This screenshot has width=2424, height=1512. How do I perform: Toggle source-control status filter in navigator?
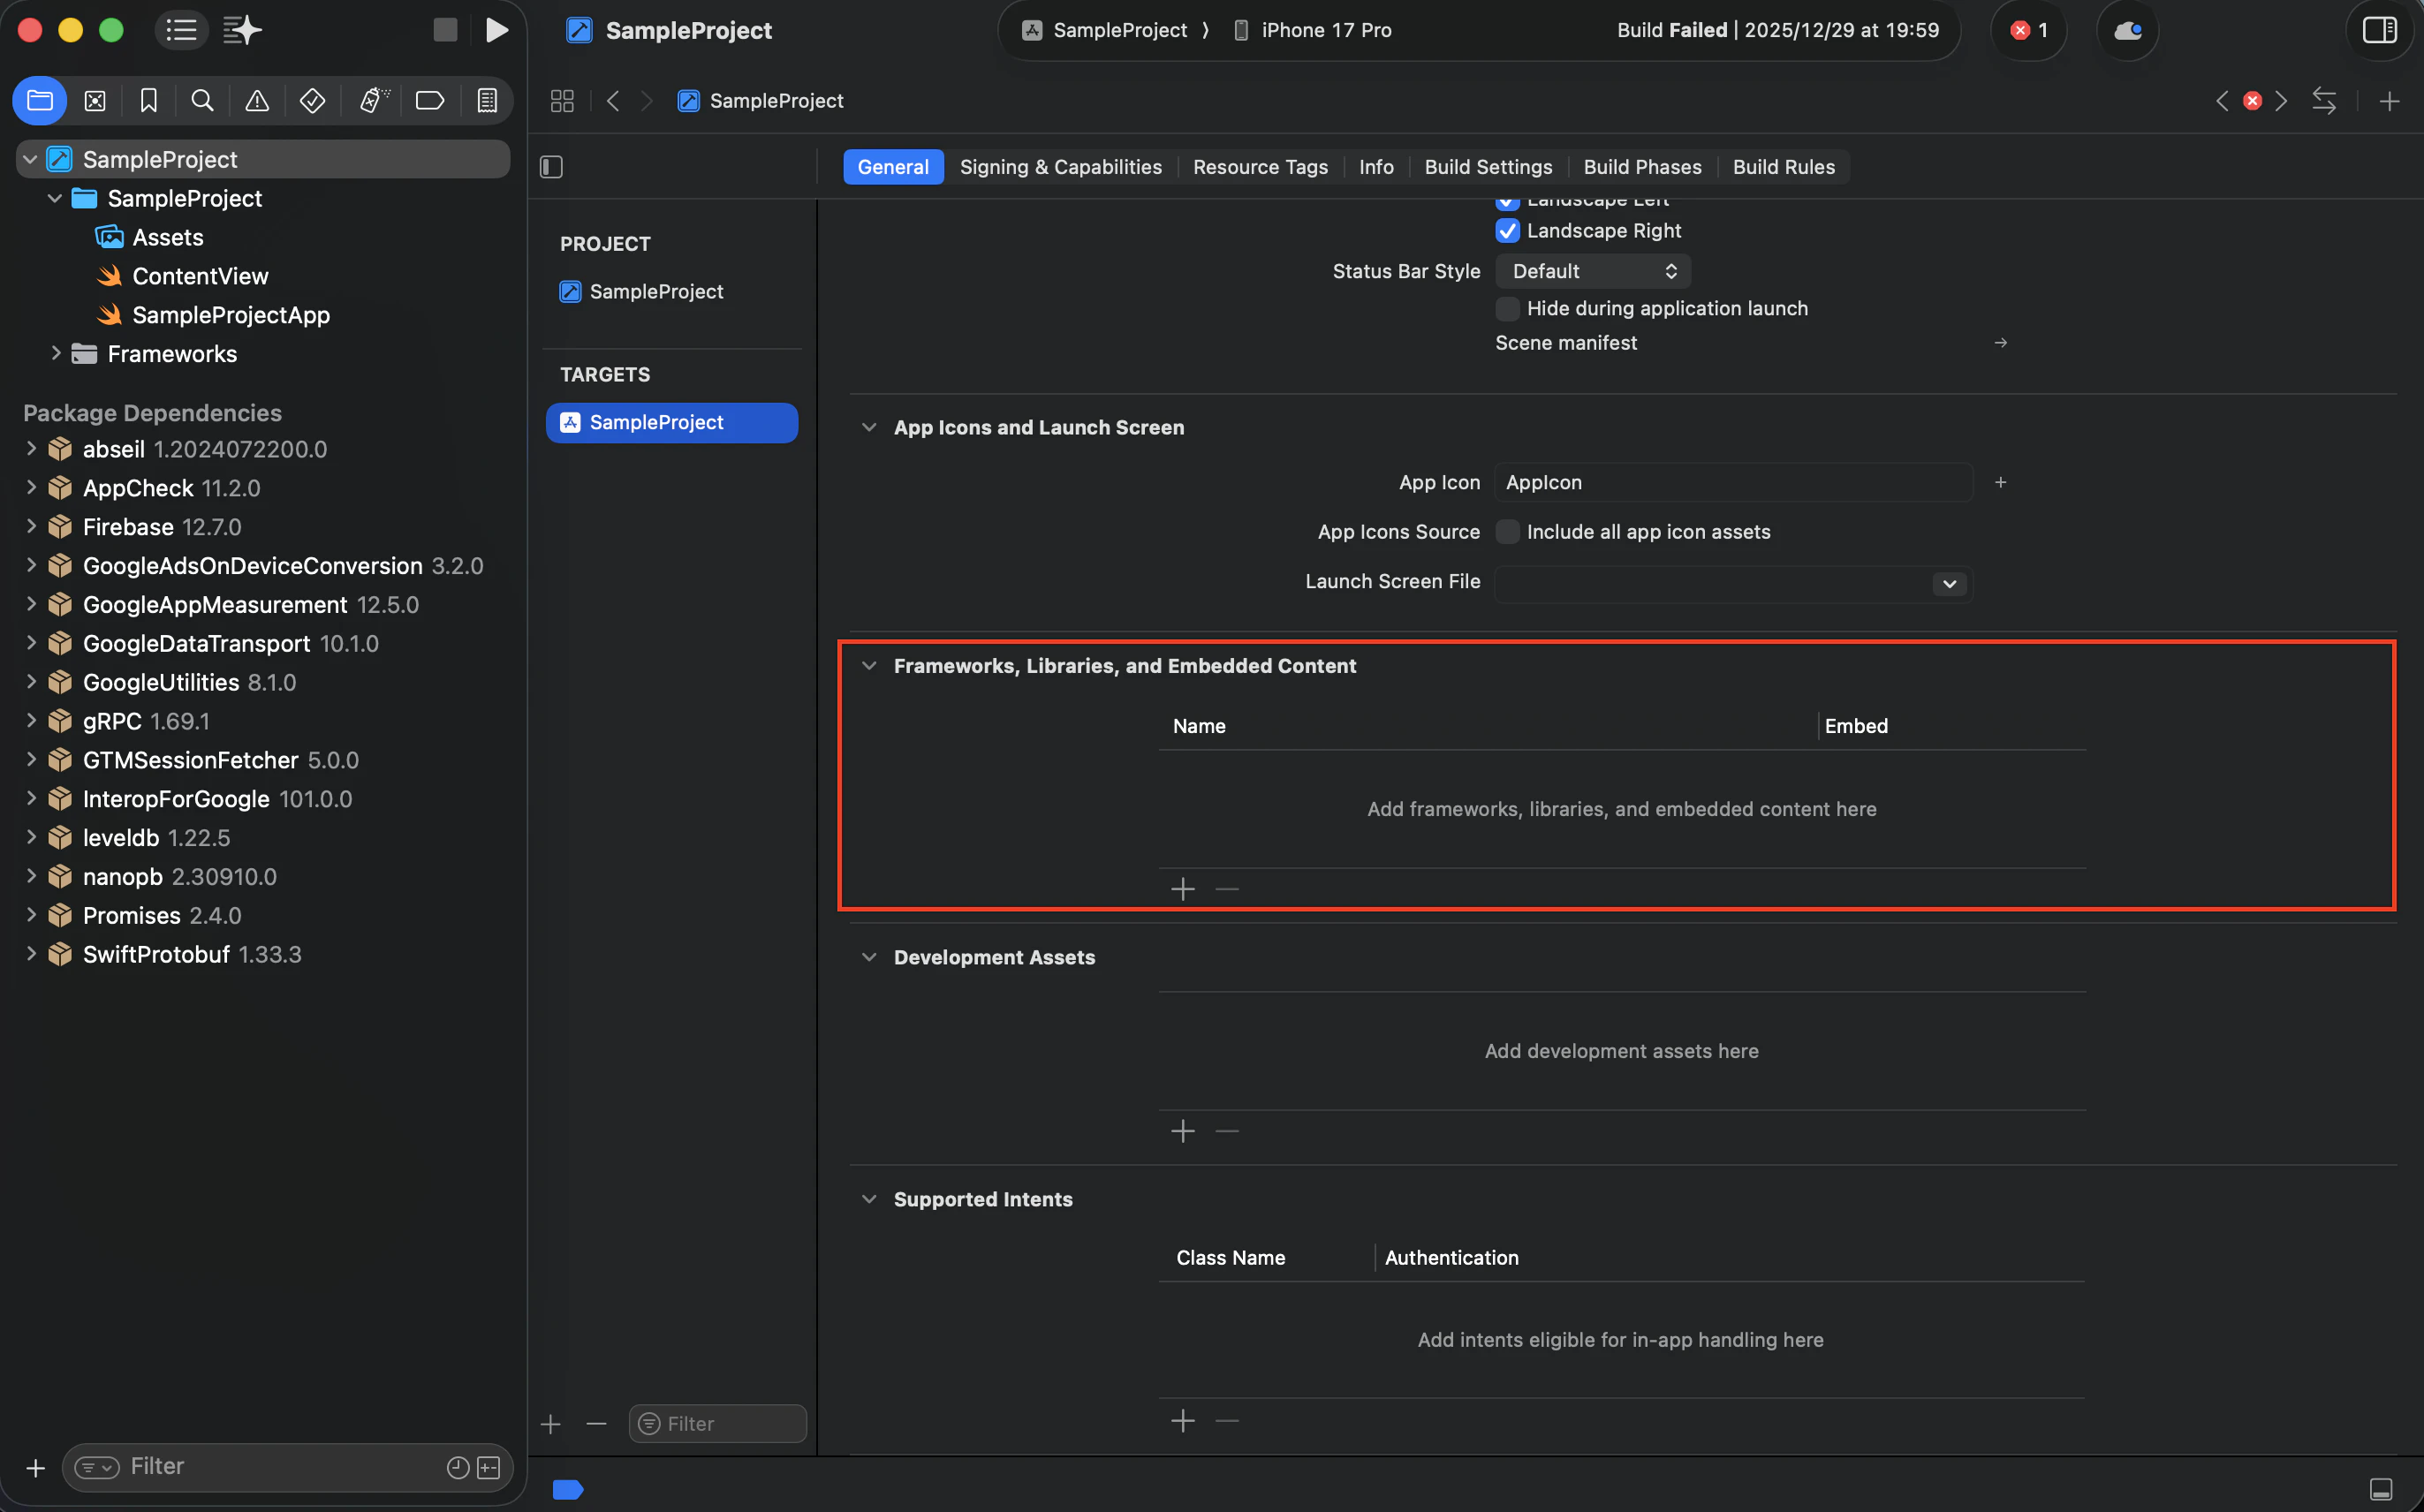(489, 1467)
